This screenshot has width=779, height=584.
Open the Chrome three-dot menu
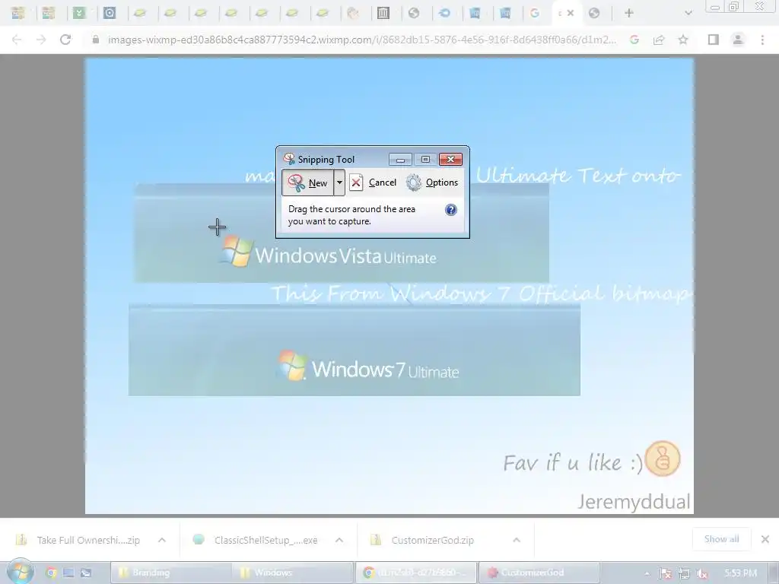pyautogui.click(x=762, y=40)
